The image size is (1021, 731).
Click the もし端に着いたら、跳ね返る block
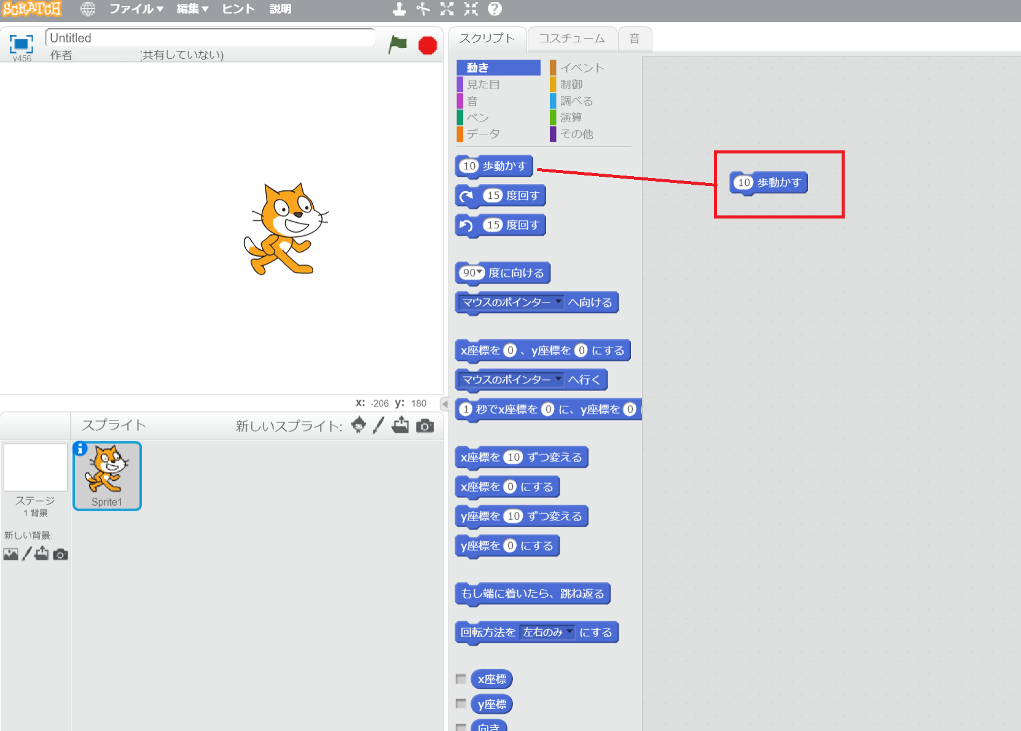[x=533, y=594]
